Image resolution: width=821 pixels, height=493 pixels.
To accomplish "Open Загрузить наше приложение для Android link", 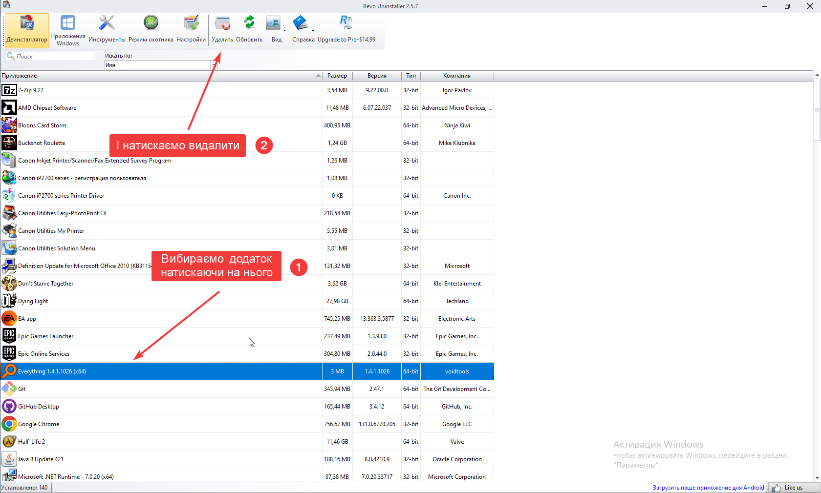I will [x=708, y=488].
